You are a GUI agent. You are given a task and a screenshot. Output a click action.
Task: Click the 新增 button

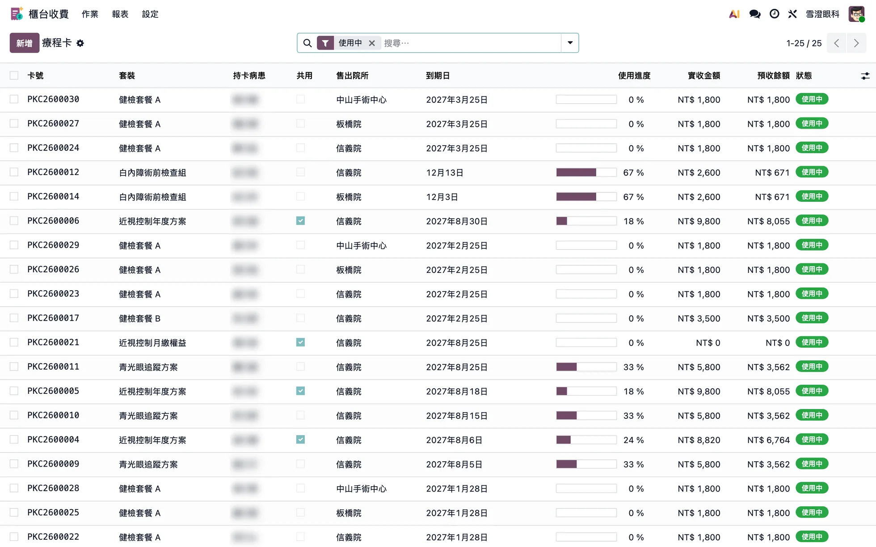[x=25, y=43]
